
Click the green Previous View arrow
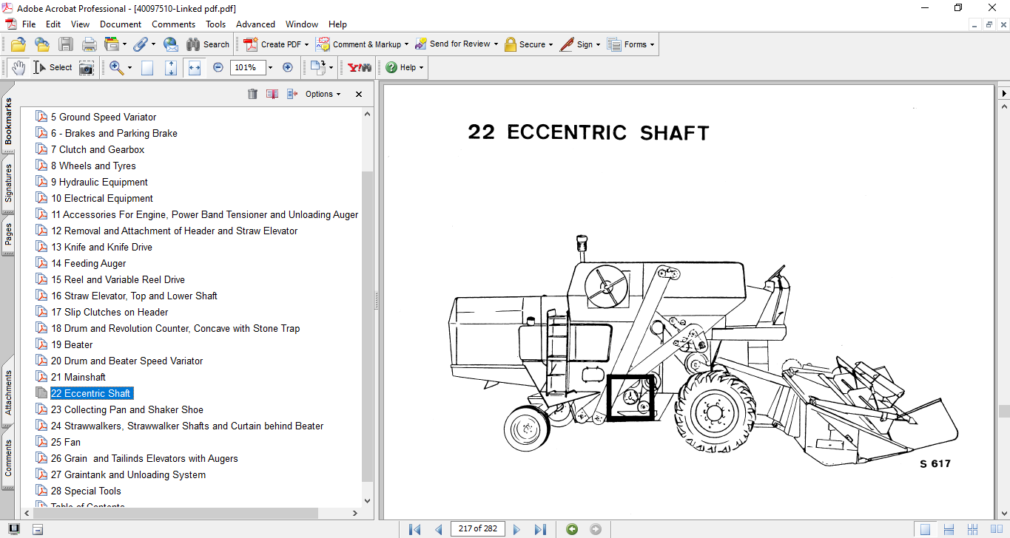tap(572, 529)
